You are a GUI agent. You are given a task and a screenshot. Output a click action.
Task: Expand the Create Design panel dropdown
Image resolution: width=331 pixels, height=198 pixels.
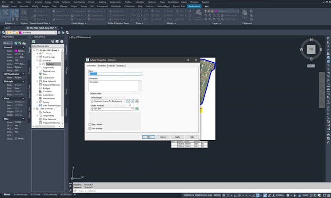[79, 23]
